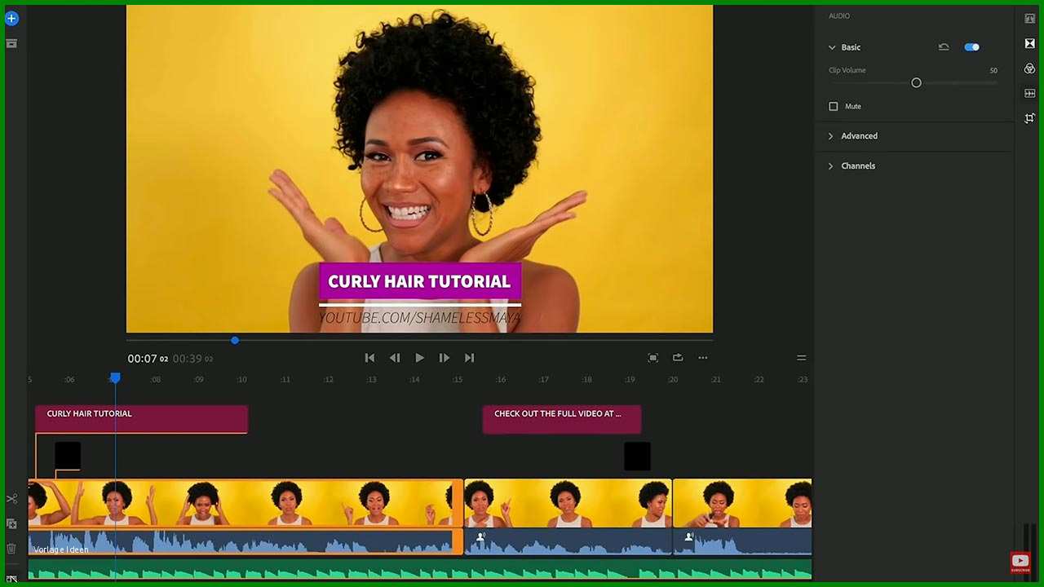Expand the Advanced section
Screen dimensions: 1044x587
(x=831, y=136)
